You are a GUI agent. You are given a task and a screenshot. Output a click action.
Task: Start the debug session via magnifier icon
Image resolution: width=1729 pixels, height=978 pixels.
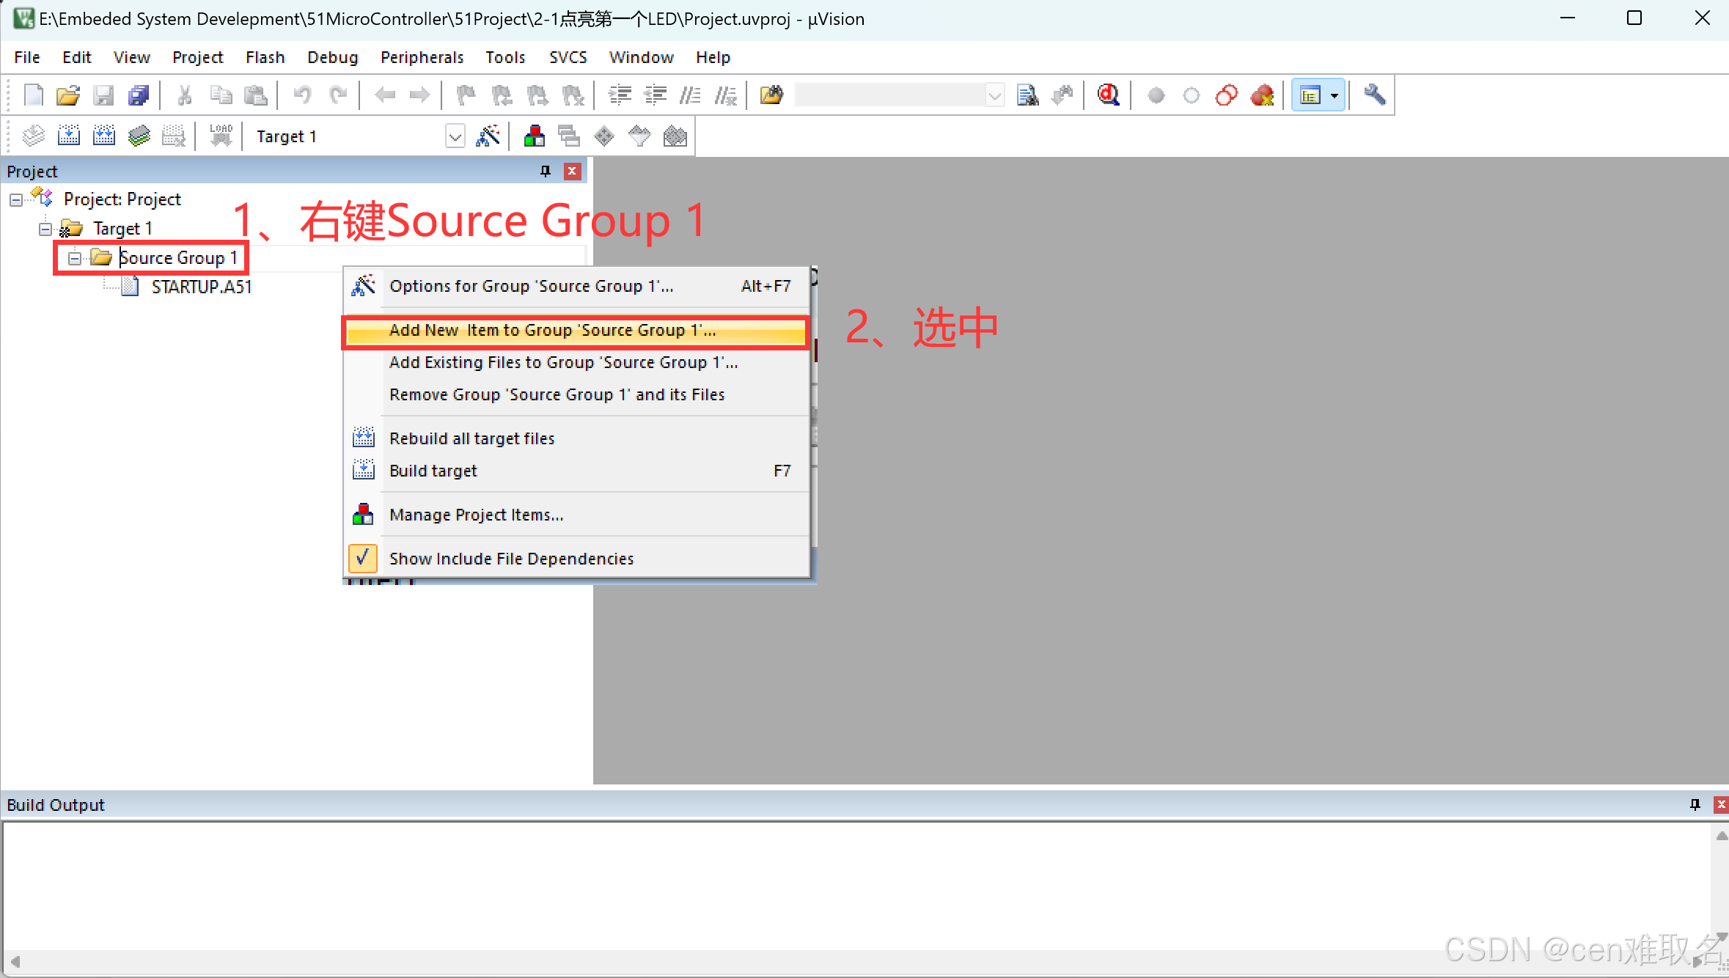pyautogui.click(x=1108, y=95)
